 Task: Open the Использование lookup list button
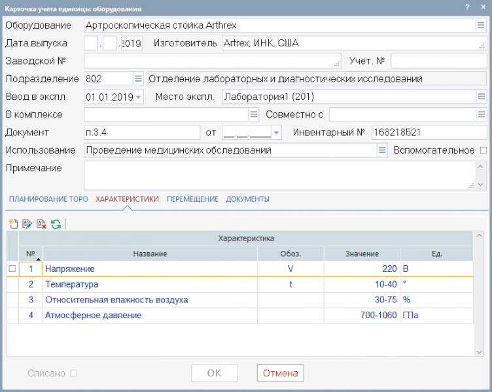tap(382, 150)
